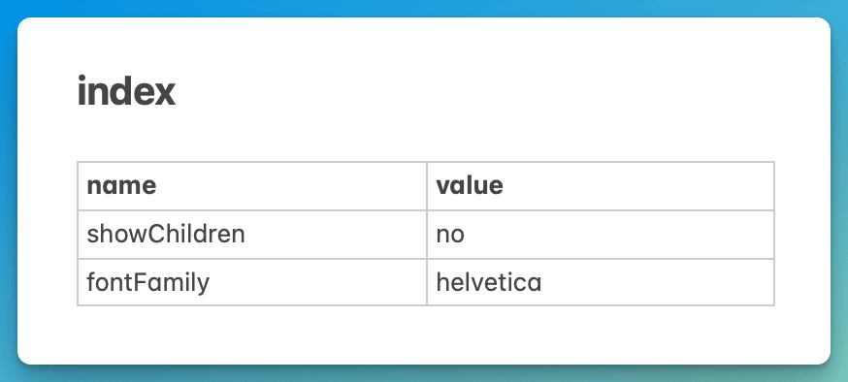
Task: Click the helvetica value cell
Action: tap(601, 282)
